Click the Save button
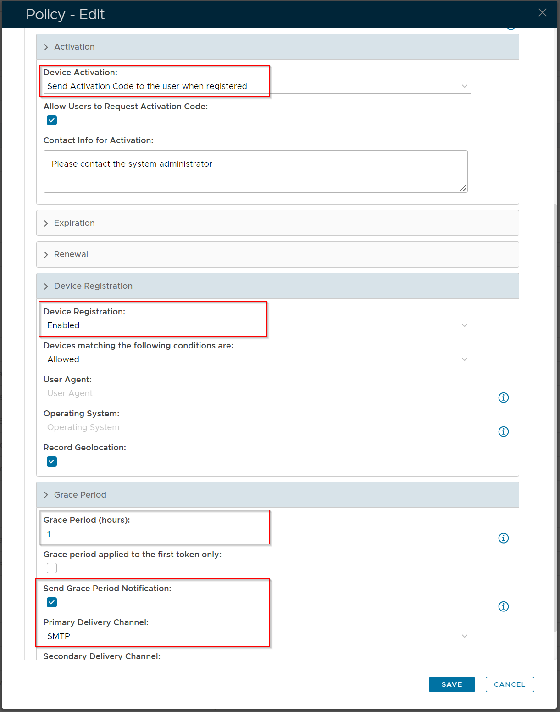This screenshot has width=560, height=712. 451,684
